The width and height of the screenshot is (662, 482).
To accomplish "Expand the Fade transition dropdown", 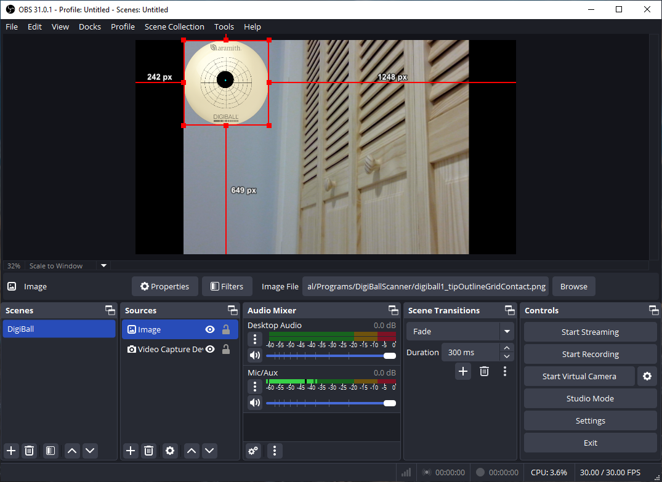I will [507, 331].
